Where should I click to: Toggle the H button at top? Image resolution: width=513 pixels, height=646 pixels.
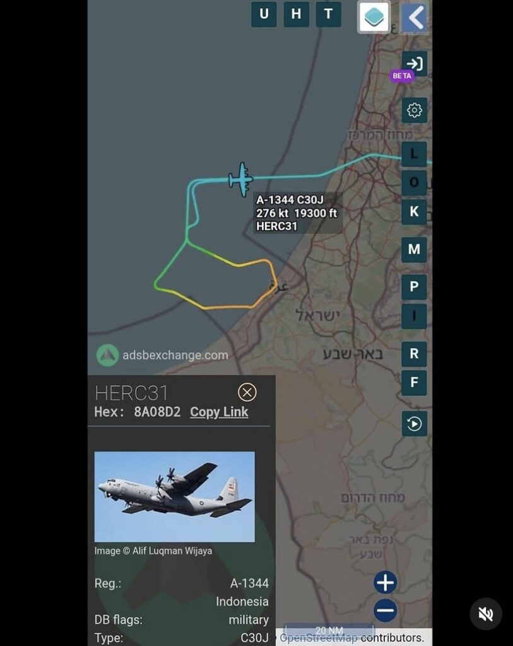[297, 15]
